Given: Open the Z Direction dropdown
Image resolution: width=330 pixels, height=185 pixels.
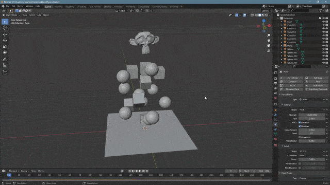Looking at the screenshot, I should (x=312, y=155).
